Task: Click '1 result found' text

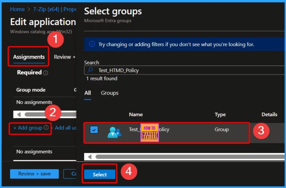Action: click(102, 79)
